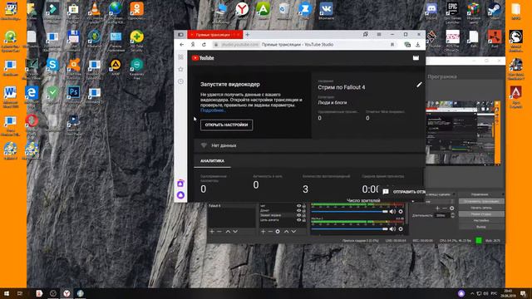Remove the selected scene with the minus icon
This screenshot has height=299, width=532.
tap(219, 232)
